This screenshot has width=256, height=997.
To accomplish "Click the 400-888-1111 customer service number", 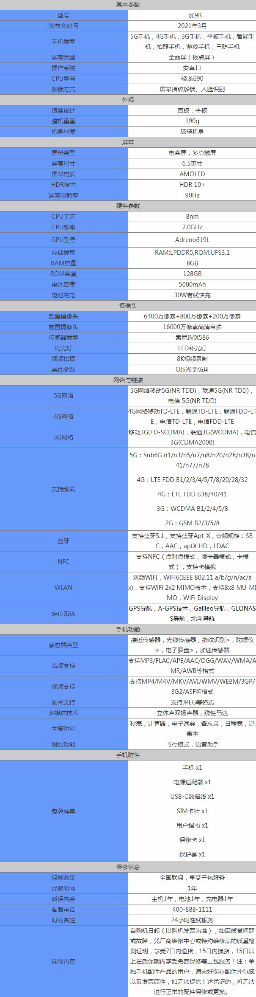I will 192,910.
